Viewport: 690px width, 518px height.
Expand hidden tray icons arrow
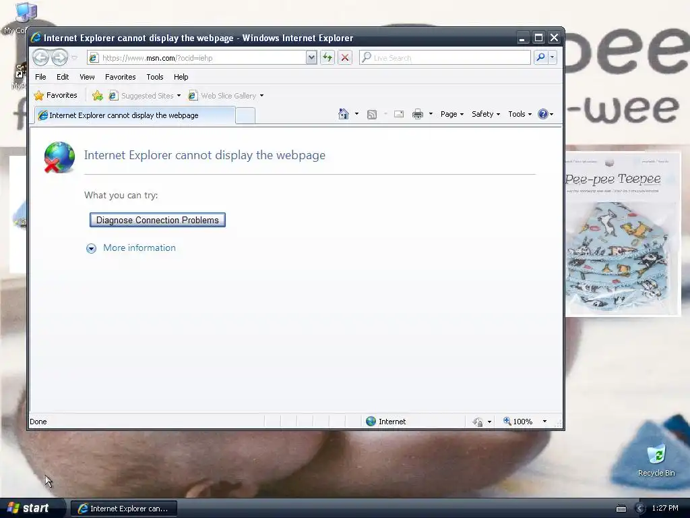point(640,509)
